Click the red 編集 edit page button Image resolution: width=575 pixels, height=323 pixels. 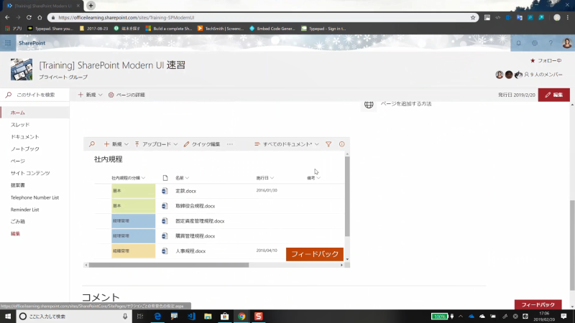click(553, 95)
